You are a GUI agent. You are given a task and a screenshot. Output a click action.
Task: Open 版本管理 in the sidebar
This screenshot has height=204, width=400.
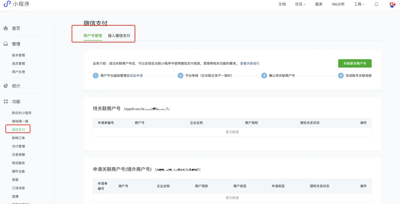tap(18, 55)
